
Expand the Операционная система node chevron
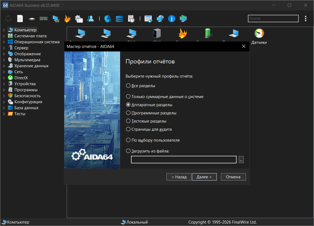click(x=4, y=42)
